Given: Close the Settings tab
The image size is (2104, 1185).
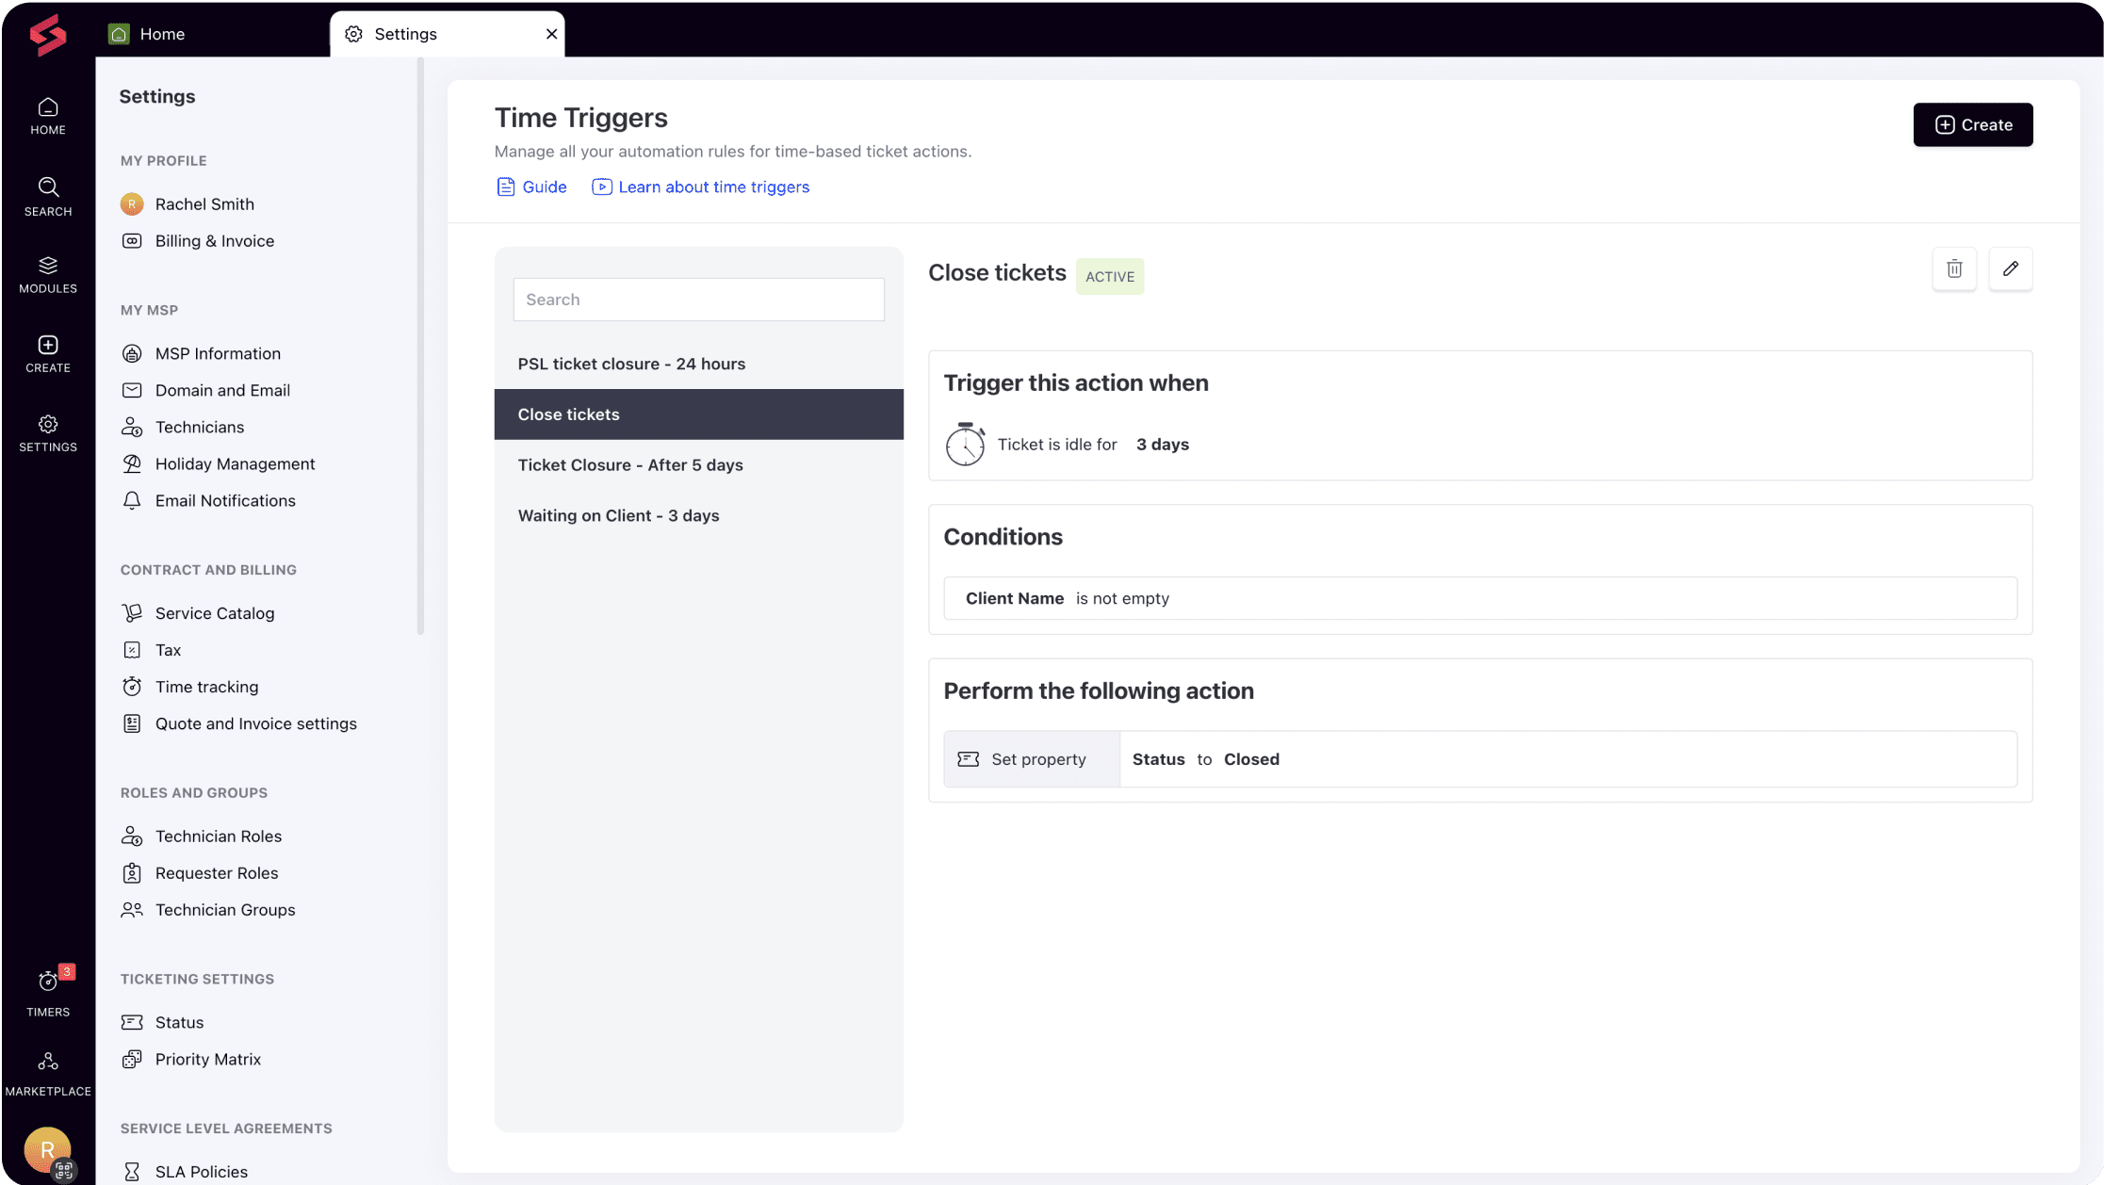Looking at the screenshot, I should [x=551, y=34].
